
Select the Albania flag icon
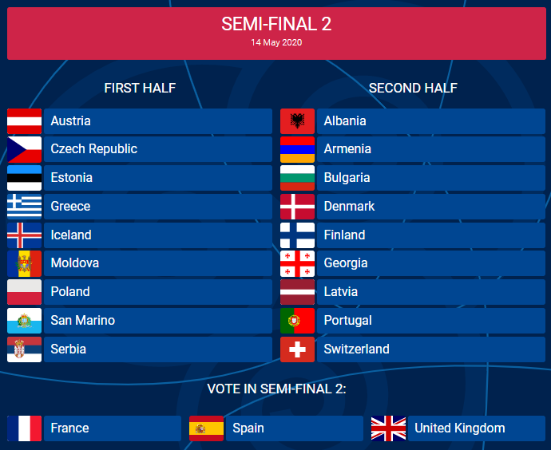pos(297,121)
